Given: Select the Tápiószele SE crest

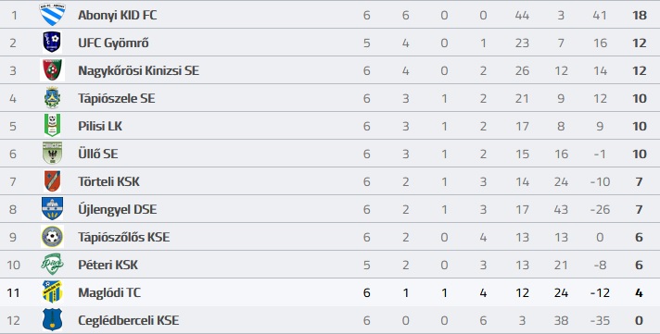Looking at the screenshot, I should tap(52, 98).
